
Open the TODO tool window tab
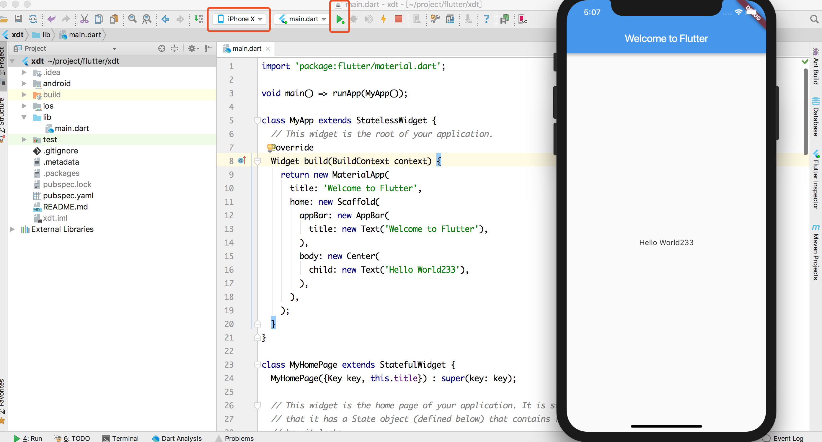tap(72, 438)
